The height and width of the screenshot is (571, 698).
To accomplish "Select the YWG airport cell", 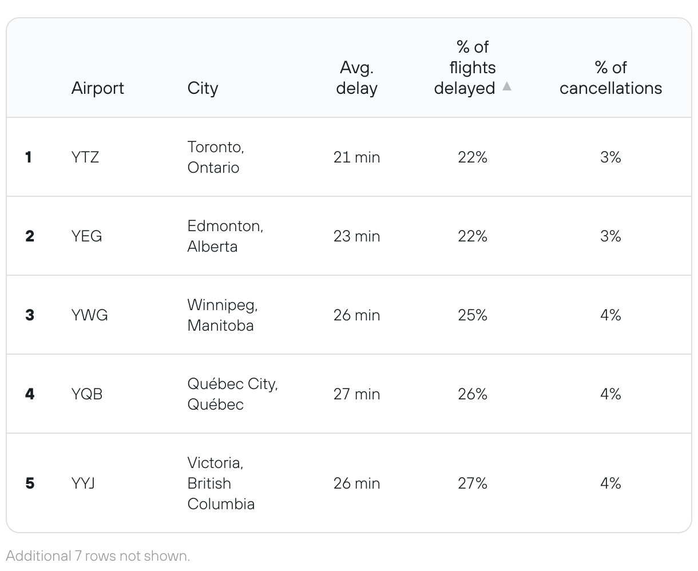I will point(90,315).
